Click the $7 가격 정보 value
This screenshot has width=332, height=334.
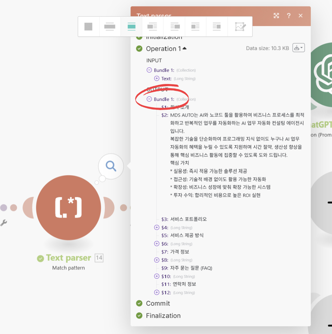[x=180, y=252]
